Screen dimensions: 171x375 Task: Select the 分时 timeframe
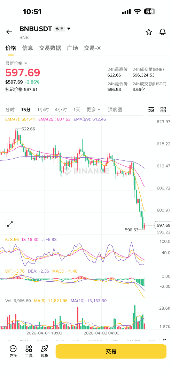[x=10, y=109]
